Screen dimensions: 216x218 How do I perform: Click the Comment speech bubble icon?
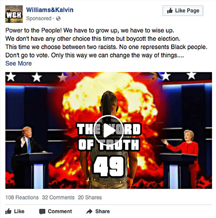tap(42, 211)
